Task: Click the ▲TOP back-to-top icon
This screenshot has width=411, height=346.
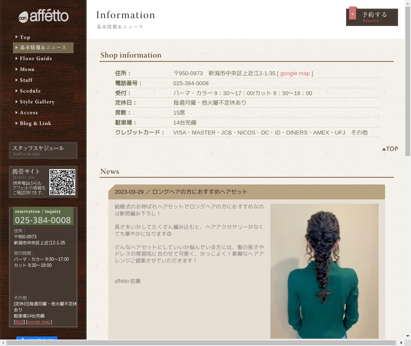Action: coord(390,149)
